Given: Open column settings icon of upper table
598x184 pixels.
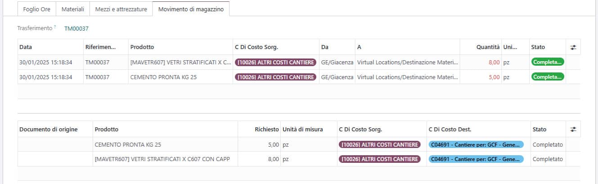Looking at the screenshot, I should tap(573, 47).
